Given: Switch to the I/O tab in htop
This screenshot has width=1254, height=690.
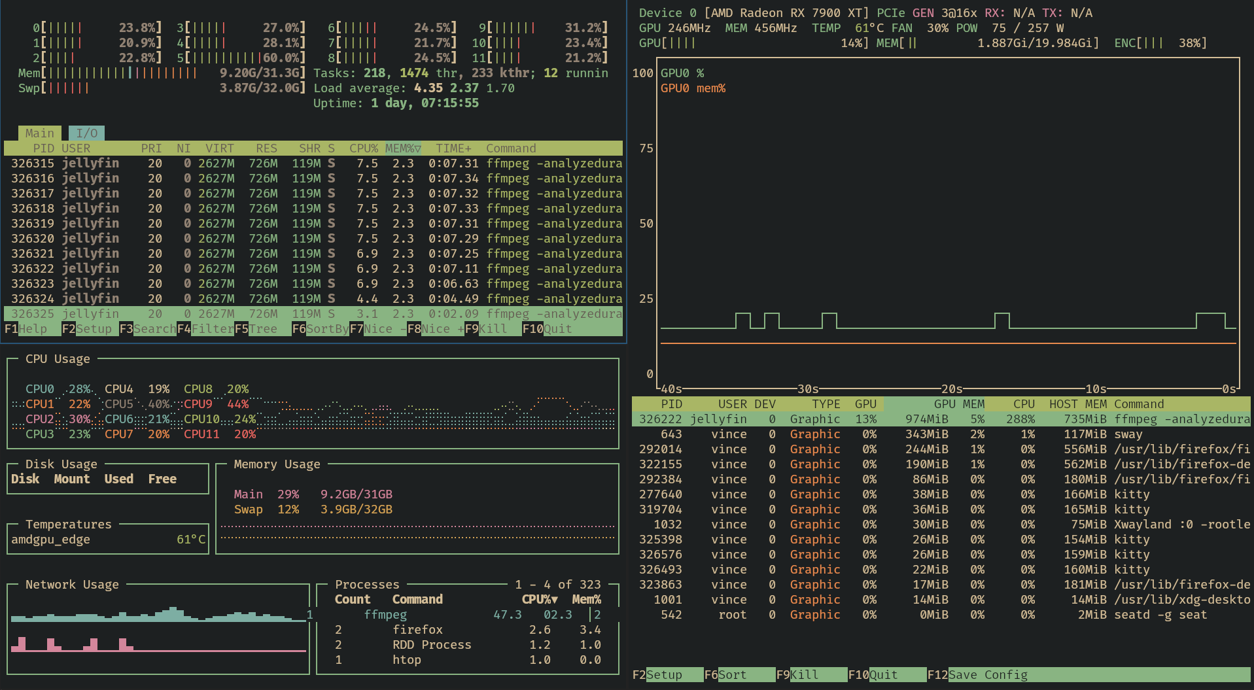Looking at the screenshot, I should (86, 133).
